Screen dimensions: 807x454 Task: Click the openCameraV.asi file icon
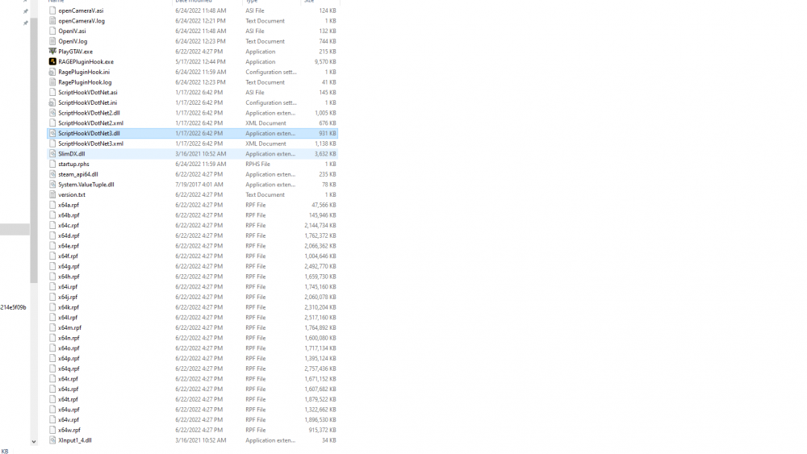point(52,10)
